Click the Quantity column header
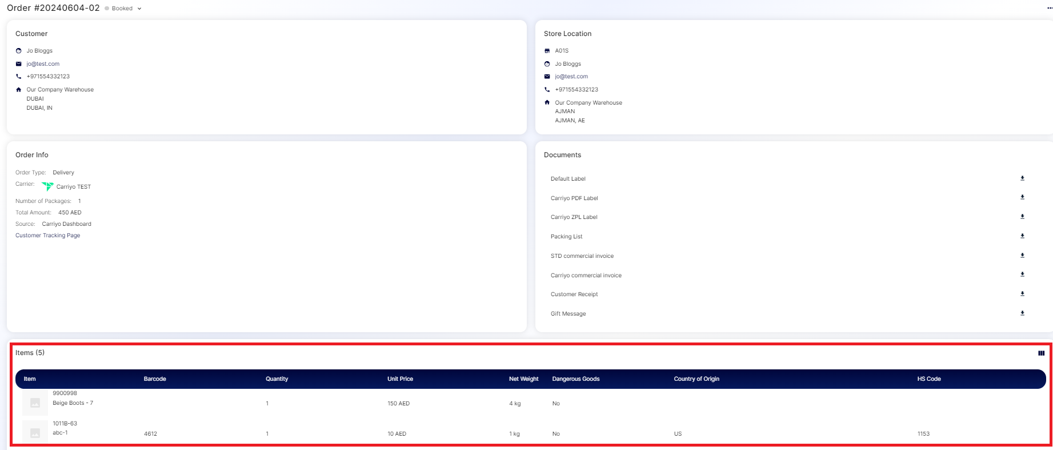Image resolution: width=1053 pixels, height=450 pixels. [x=277, y=379]
